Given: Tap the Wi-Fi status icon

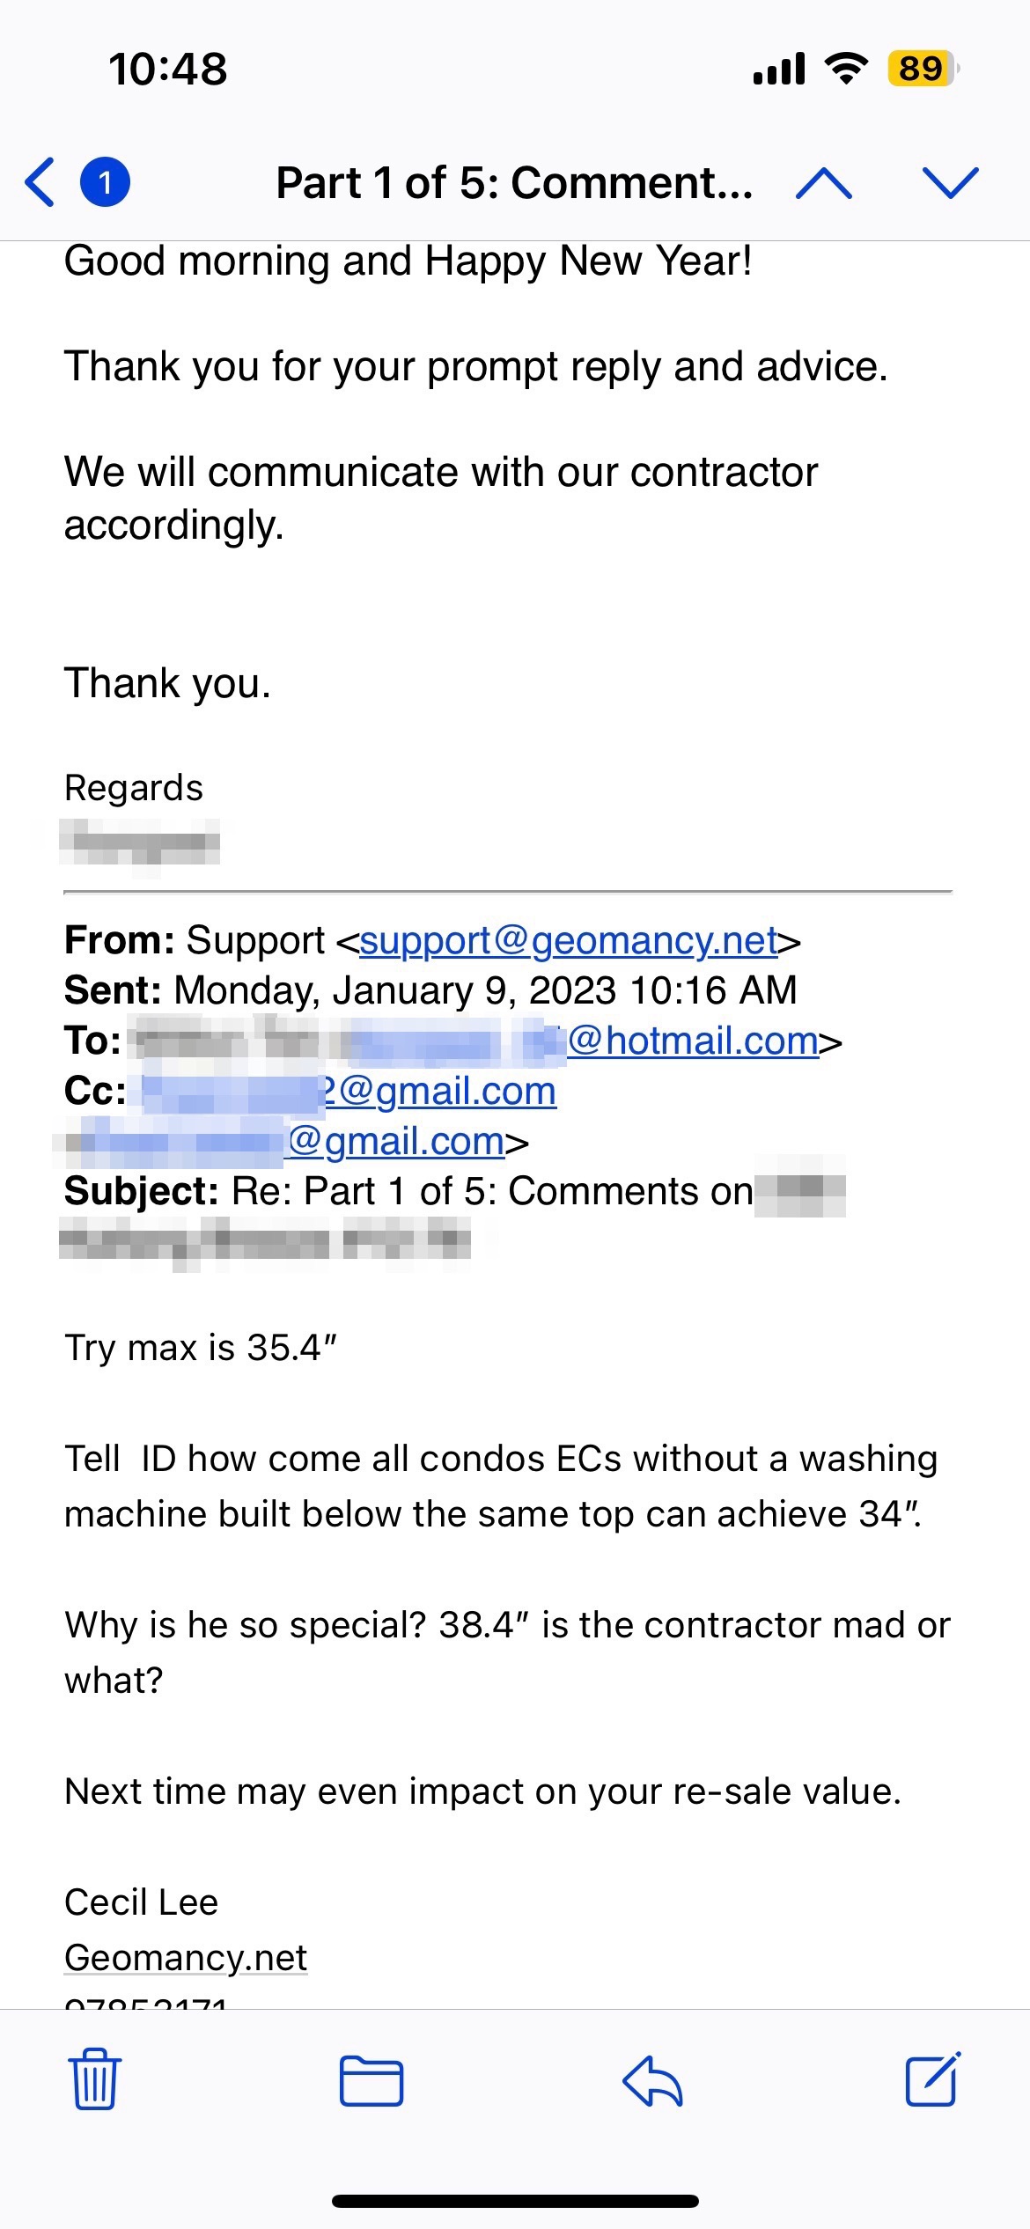Looking at the screenshot, I should coord(845,69).
